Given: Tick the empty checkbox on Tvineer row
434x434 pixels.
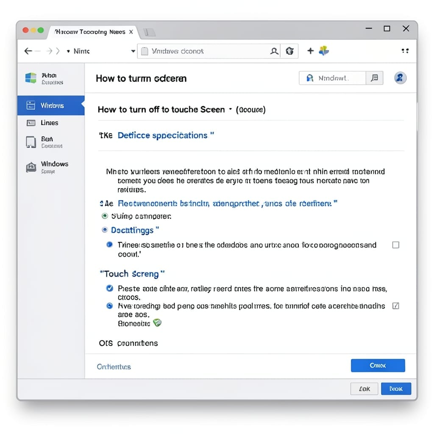Looking at the screenshot, I should click(396, 245).
